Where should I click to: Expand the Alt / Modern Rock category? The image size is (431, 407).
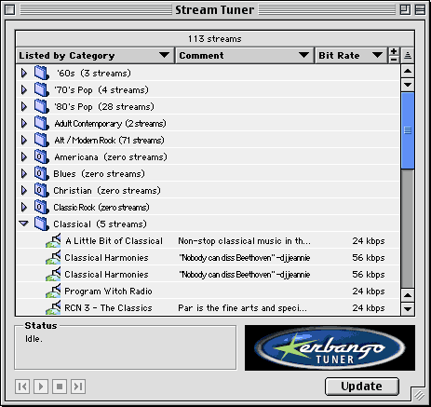(24, 140)
